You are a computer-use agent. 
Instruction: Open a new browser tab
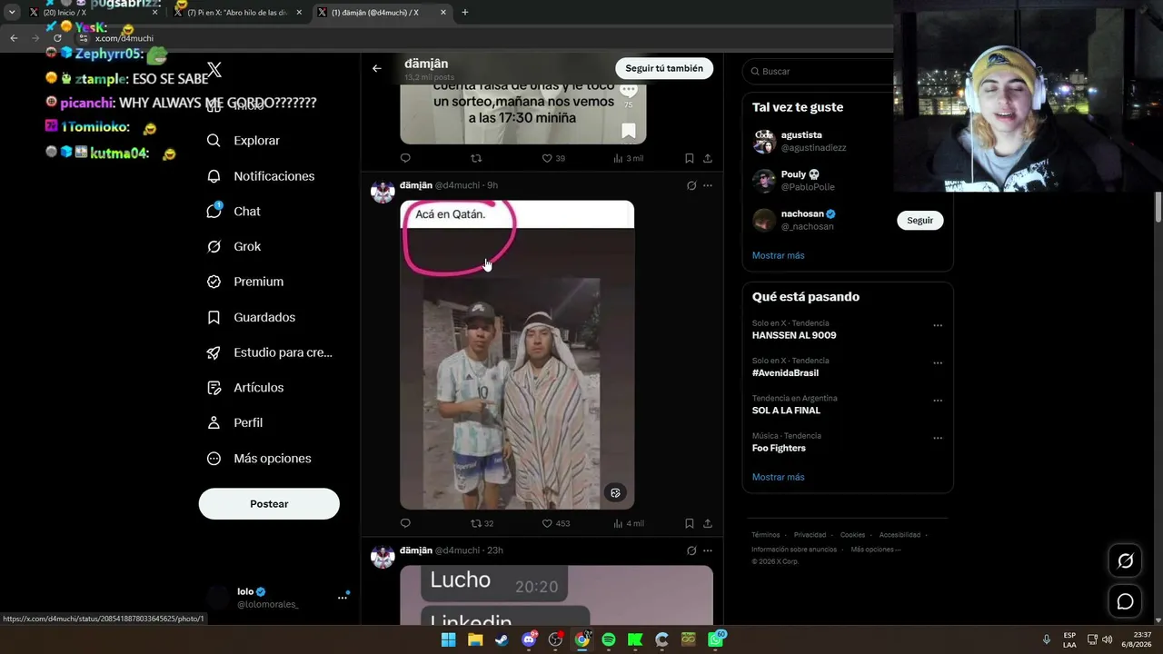tap(465, 12)
